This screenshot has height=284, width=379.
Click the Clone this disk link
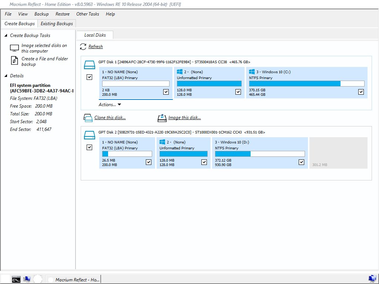pyautogui.click(x=110, y=118)
